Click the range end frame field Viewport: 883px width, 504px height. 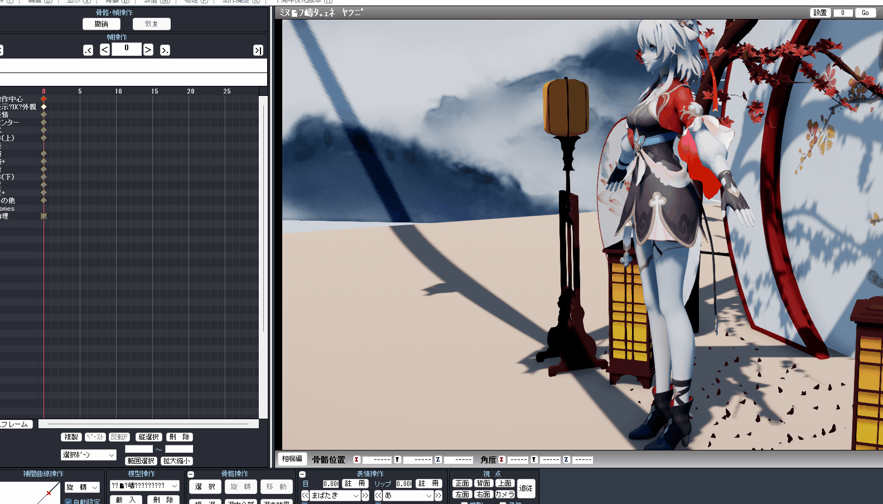(x=179, y=449)
